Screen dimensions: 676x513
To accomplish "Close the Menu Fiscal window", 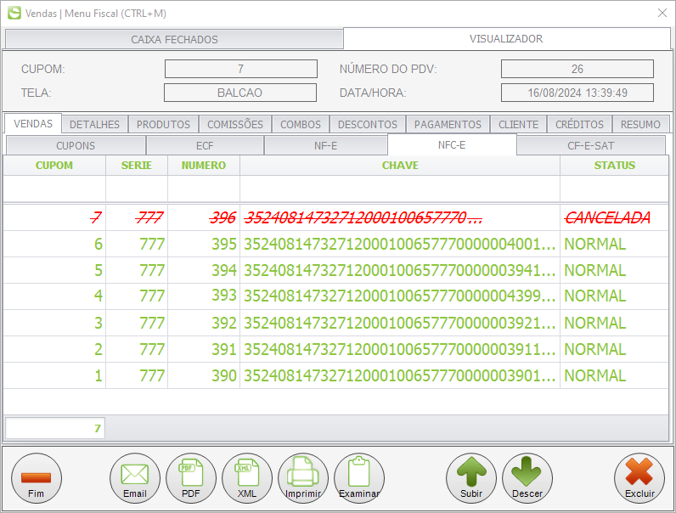I will pos(662,13).
